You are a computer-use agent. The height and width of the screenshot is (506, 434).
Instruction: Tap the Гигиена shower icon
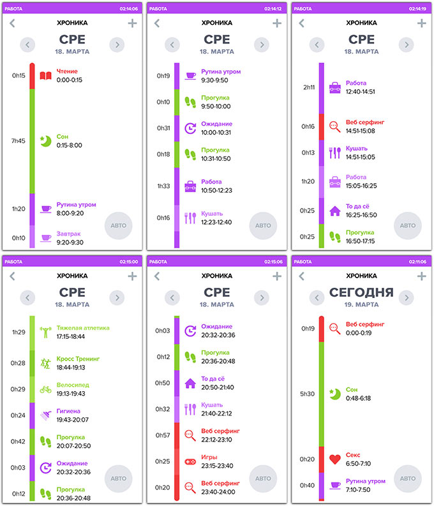[45, 414]
